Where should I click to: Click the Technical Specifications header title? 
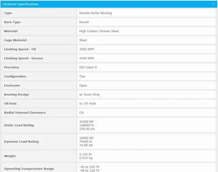tap(20, 4)
